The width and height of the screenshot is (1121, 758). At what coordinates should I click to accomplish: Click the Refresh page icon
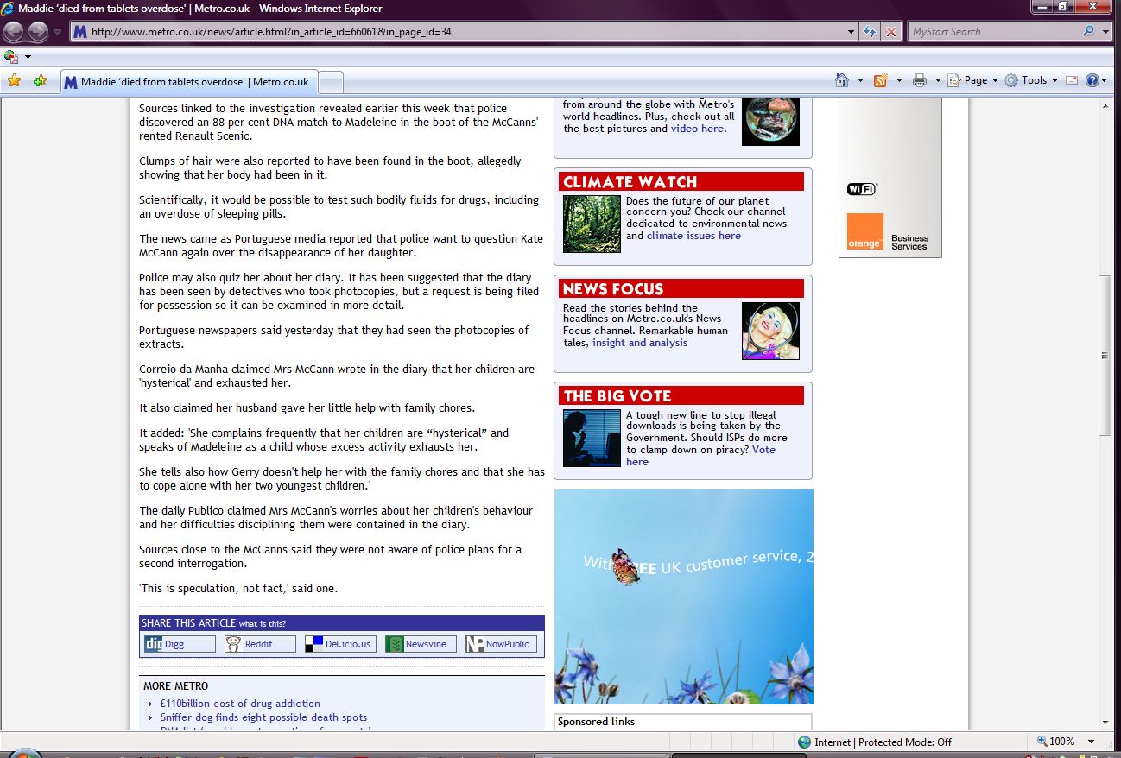[870, 32]
